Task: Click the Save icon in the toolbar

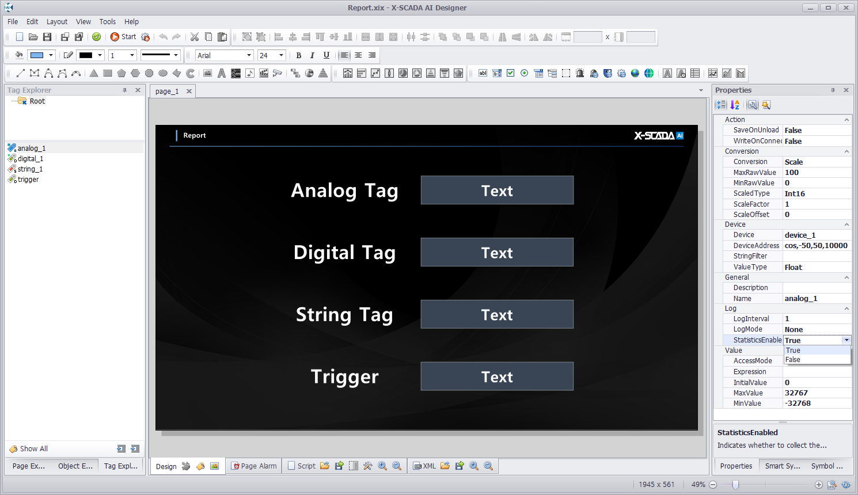Action: 47,37
